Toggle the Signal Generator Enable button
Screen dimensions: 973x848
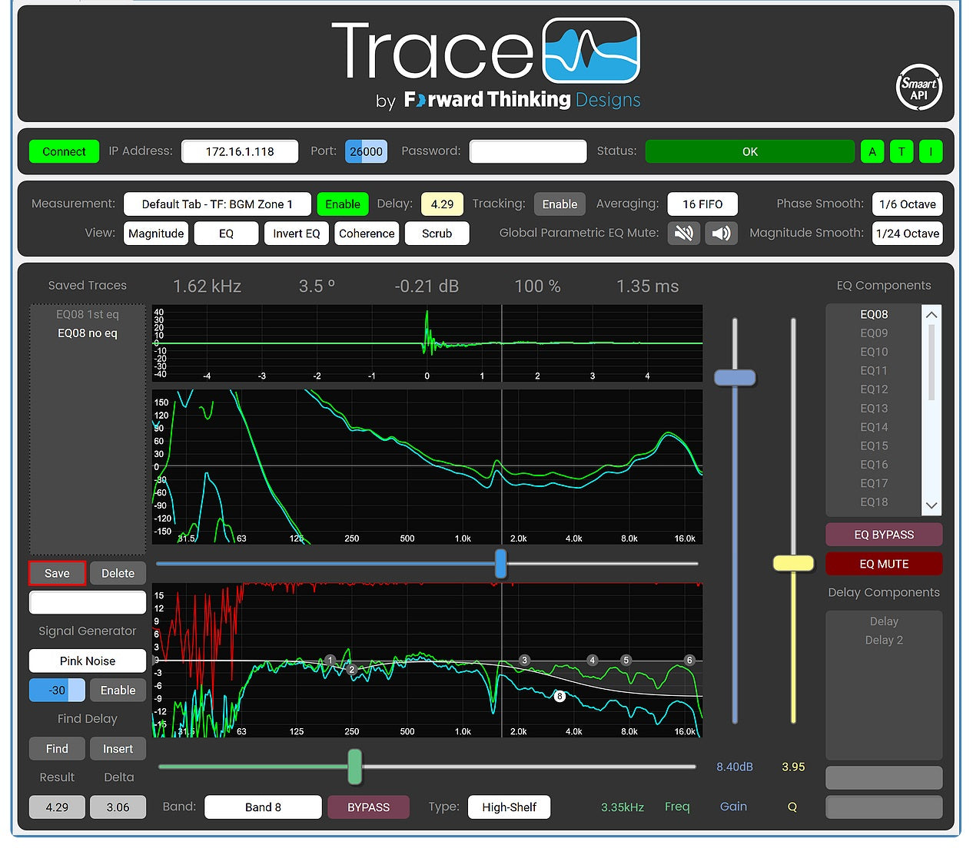point(118,690)
